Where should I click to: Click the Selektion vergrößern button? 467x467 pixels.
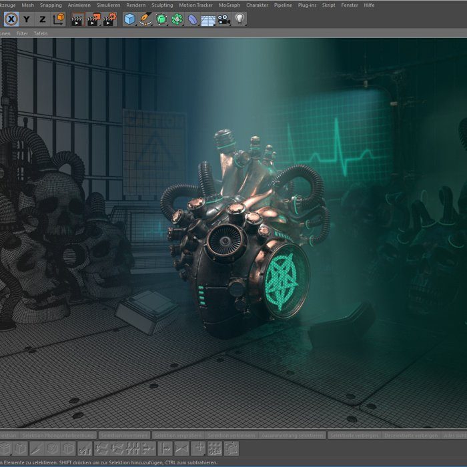[x=177, y=435]
